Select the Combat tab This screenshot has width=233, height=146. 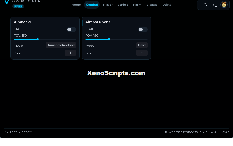[x=92, y=5]
